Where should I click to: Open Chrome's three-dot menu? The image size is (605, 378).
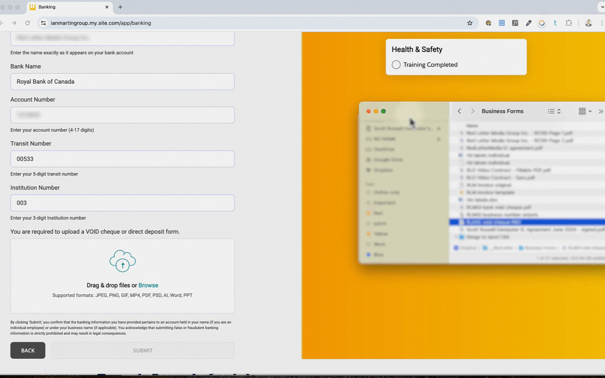pyautogui.click(x=601, y=23)
